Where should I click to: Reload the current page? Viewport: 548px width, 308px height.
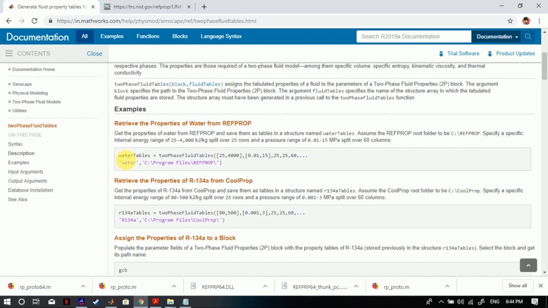[34, 21]
